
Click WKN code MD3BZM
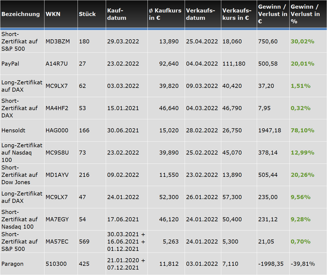(x=57, y=41)
